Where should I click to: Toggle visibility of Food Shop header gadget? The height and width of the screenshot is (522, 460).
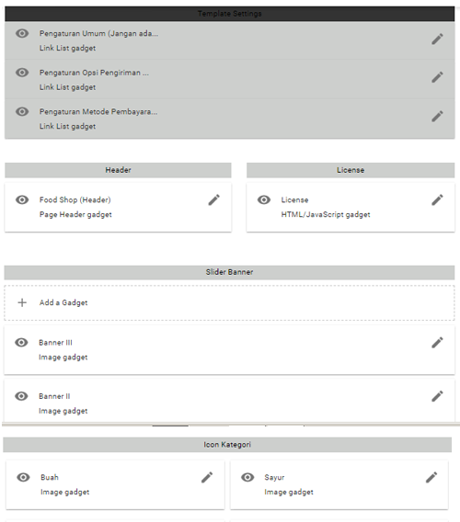(x=22, y=199)
